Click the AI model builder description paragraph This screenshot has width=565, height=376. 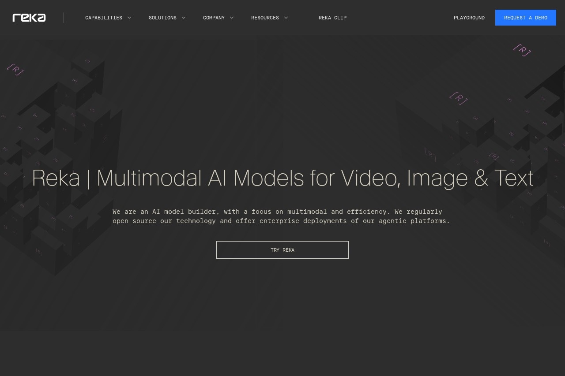click(281, 216)
